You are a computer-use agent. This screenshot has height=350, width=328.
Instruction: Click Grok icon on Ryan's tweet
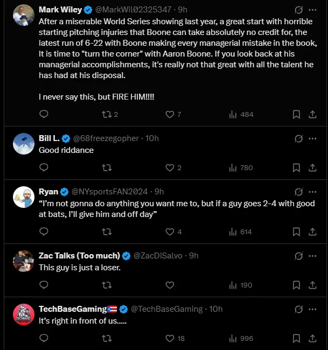tap(298, 192)
